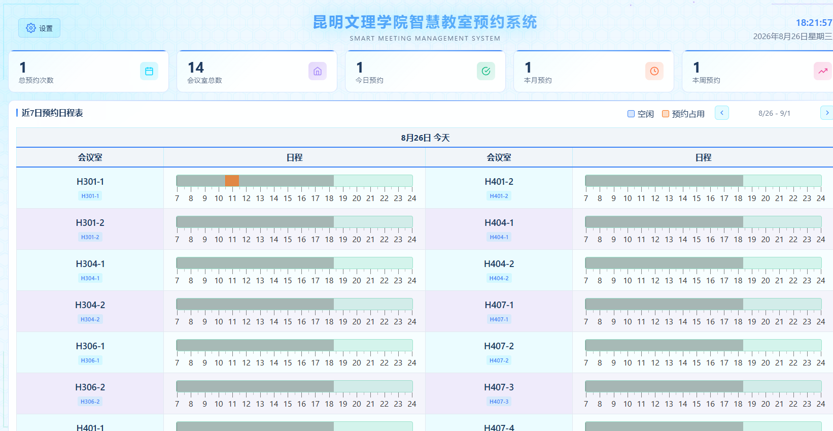Click the 总预约次数 statistic card label
This screenshot has width=833, height=431.
36,80
